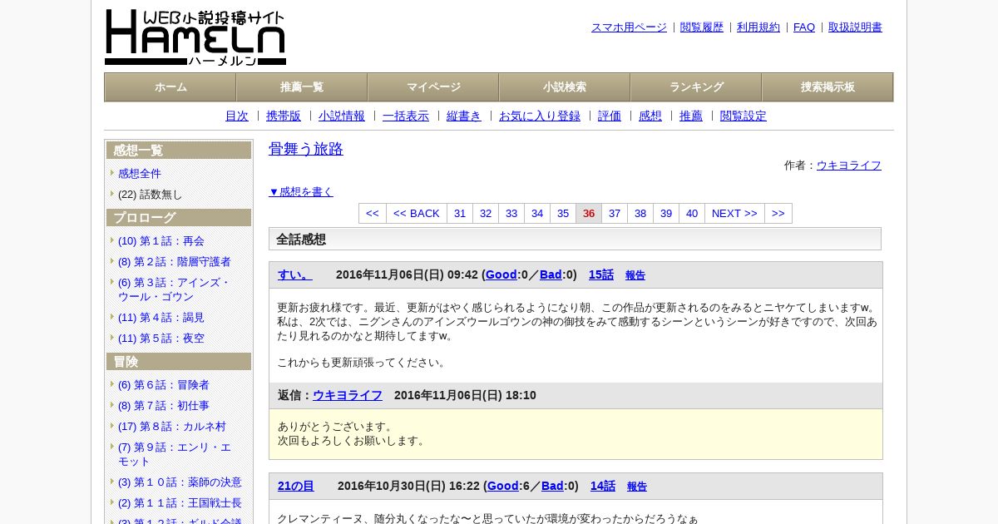This screenshot has height=524, width=998.
Task: Open 第８話：カルネ村 comments
Action: coord(172,426)
